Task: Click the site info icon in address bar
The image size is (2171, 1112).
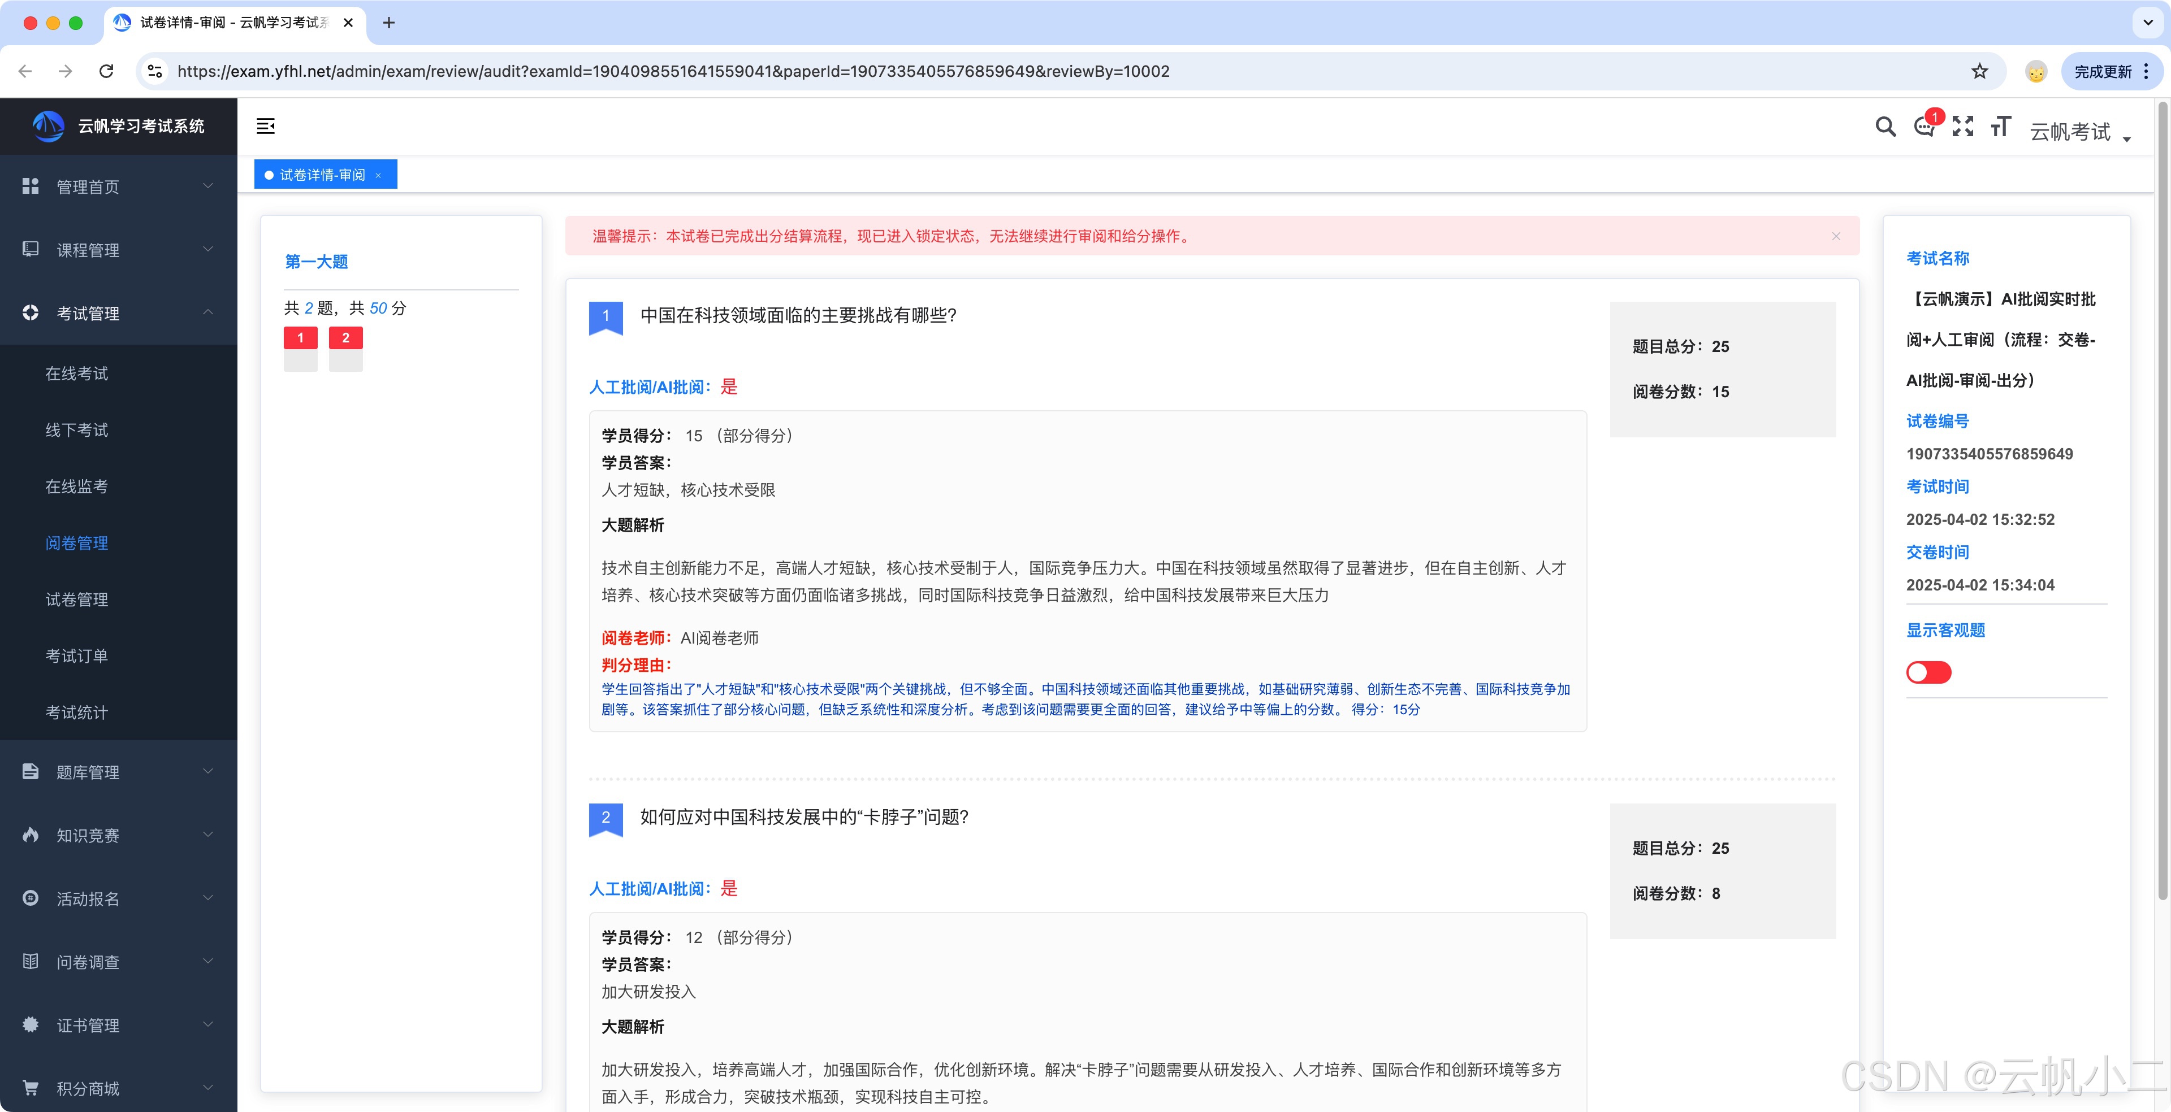Action: 155,72
